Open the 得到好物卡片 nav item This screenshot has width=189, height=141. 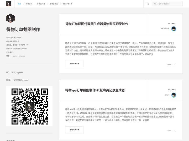click(67, 4)
